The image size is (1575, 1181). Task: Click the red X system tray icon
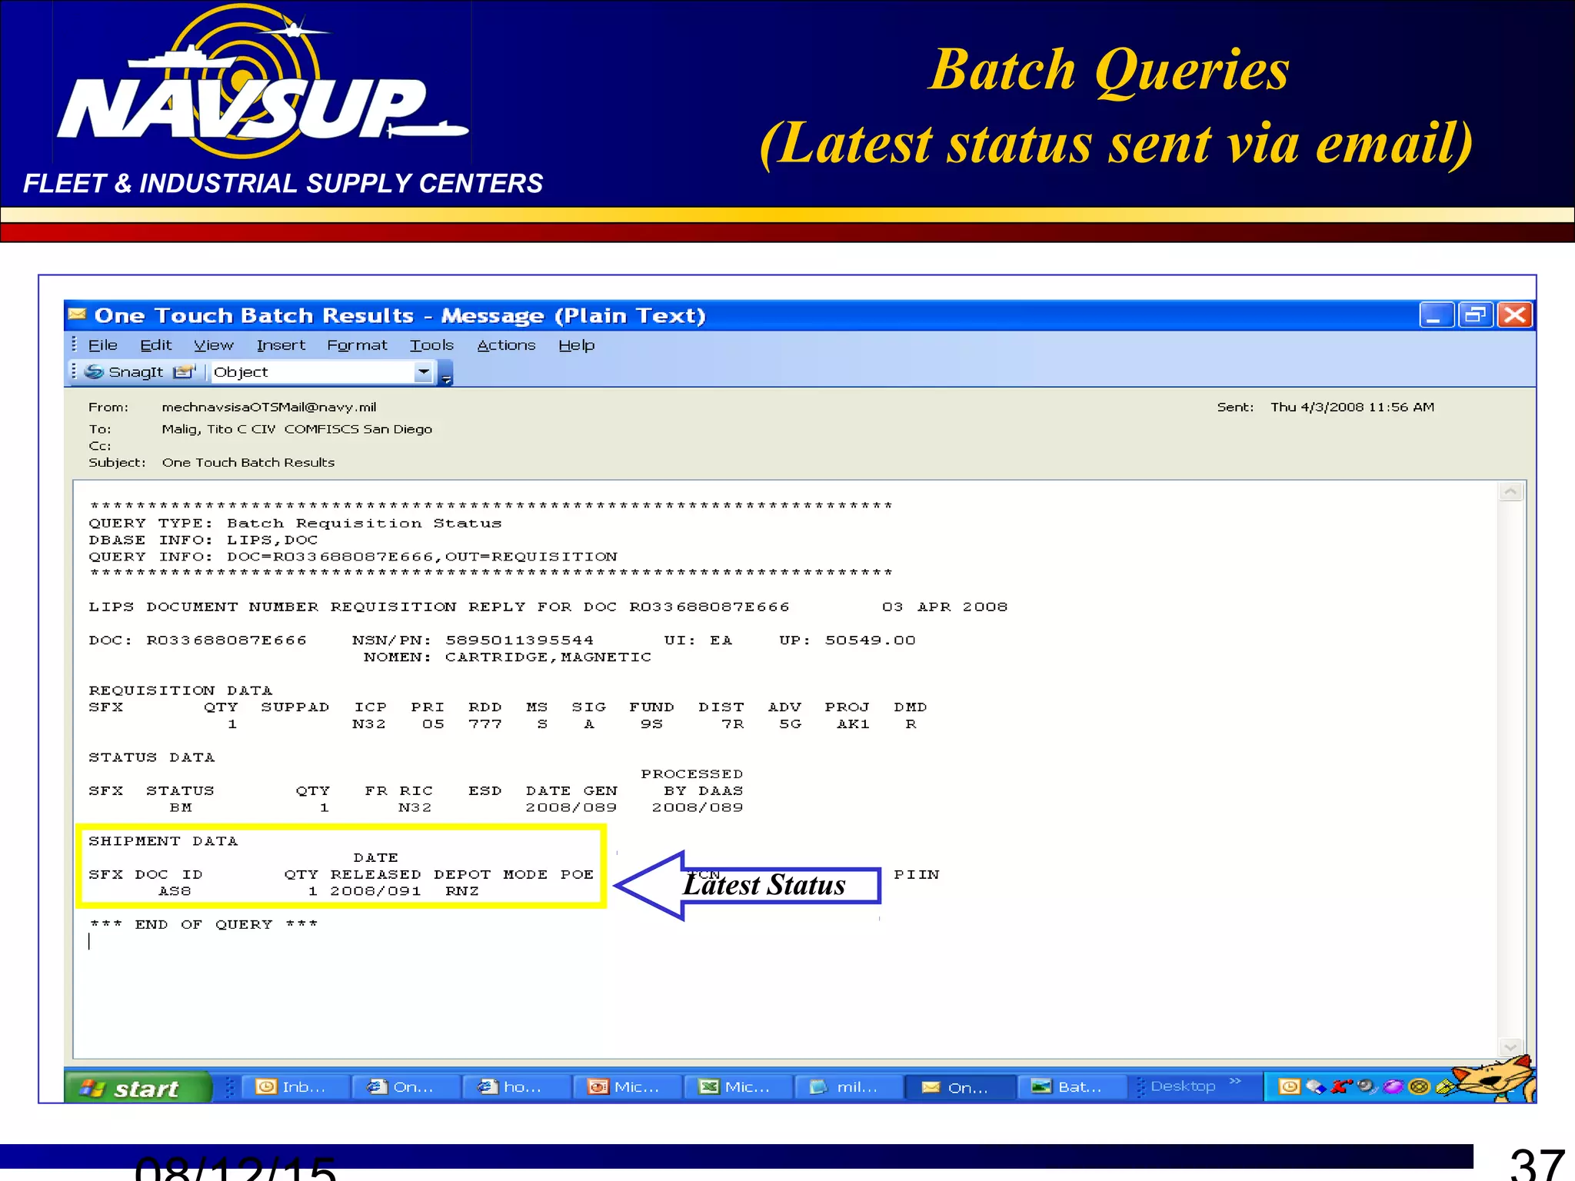point(1340,1086)
